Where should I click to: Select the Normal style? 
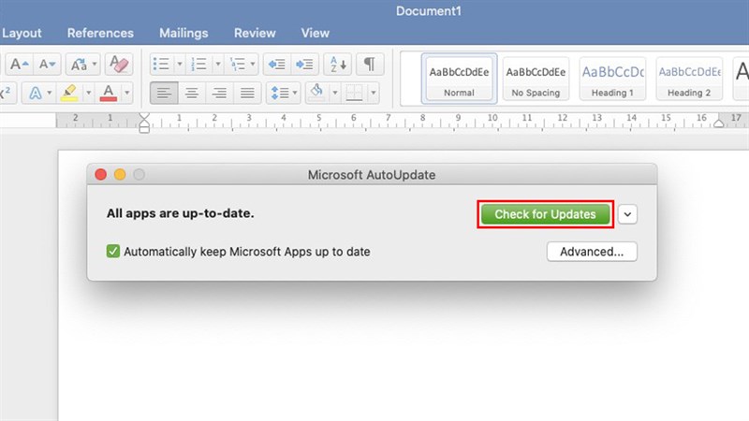coord(459,79)
